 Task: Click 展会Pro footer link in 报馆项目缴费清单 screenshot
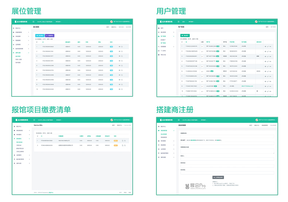point(51,193)
